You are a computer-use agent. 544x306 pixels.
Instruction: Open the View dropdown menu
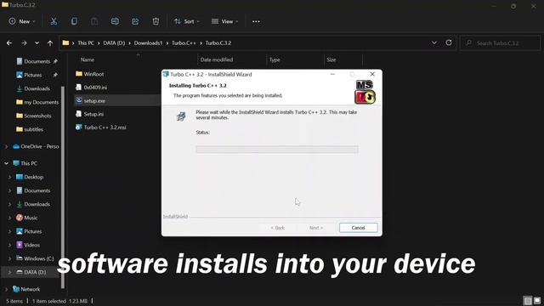point(224,21)
